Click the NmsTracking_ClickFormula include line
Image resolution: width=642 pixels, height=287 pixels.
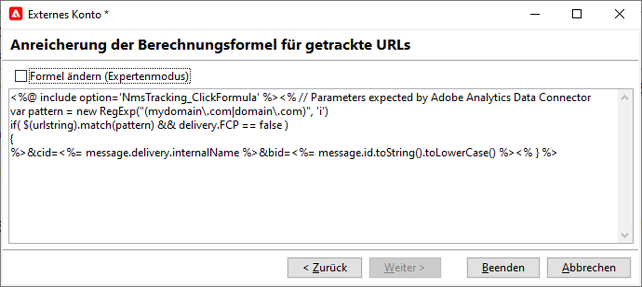[x=300, y=98]
